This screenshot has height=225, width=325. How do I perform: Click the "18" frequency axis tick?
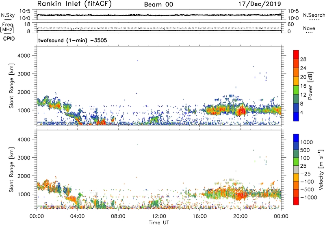[27, 24]
